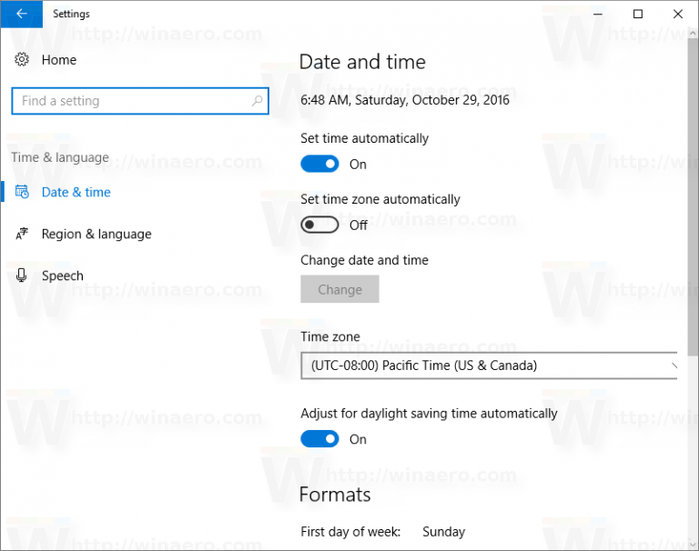
Task: Click the back arrow in Settings title bar
Action: pos(22,14)
